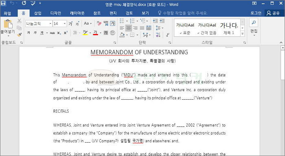Image resolution: width=285 pixels, height=156 pixels.
Task: Open the 클립보드 dialog launcher
Action: click(22, 43)
